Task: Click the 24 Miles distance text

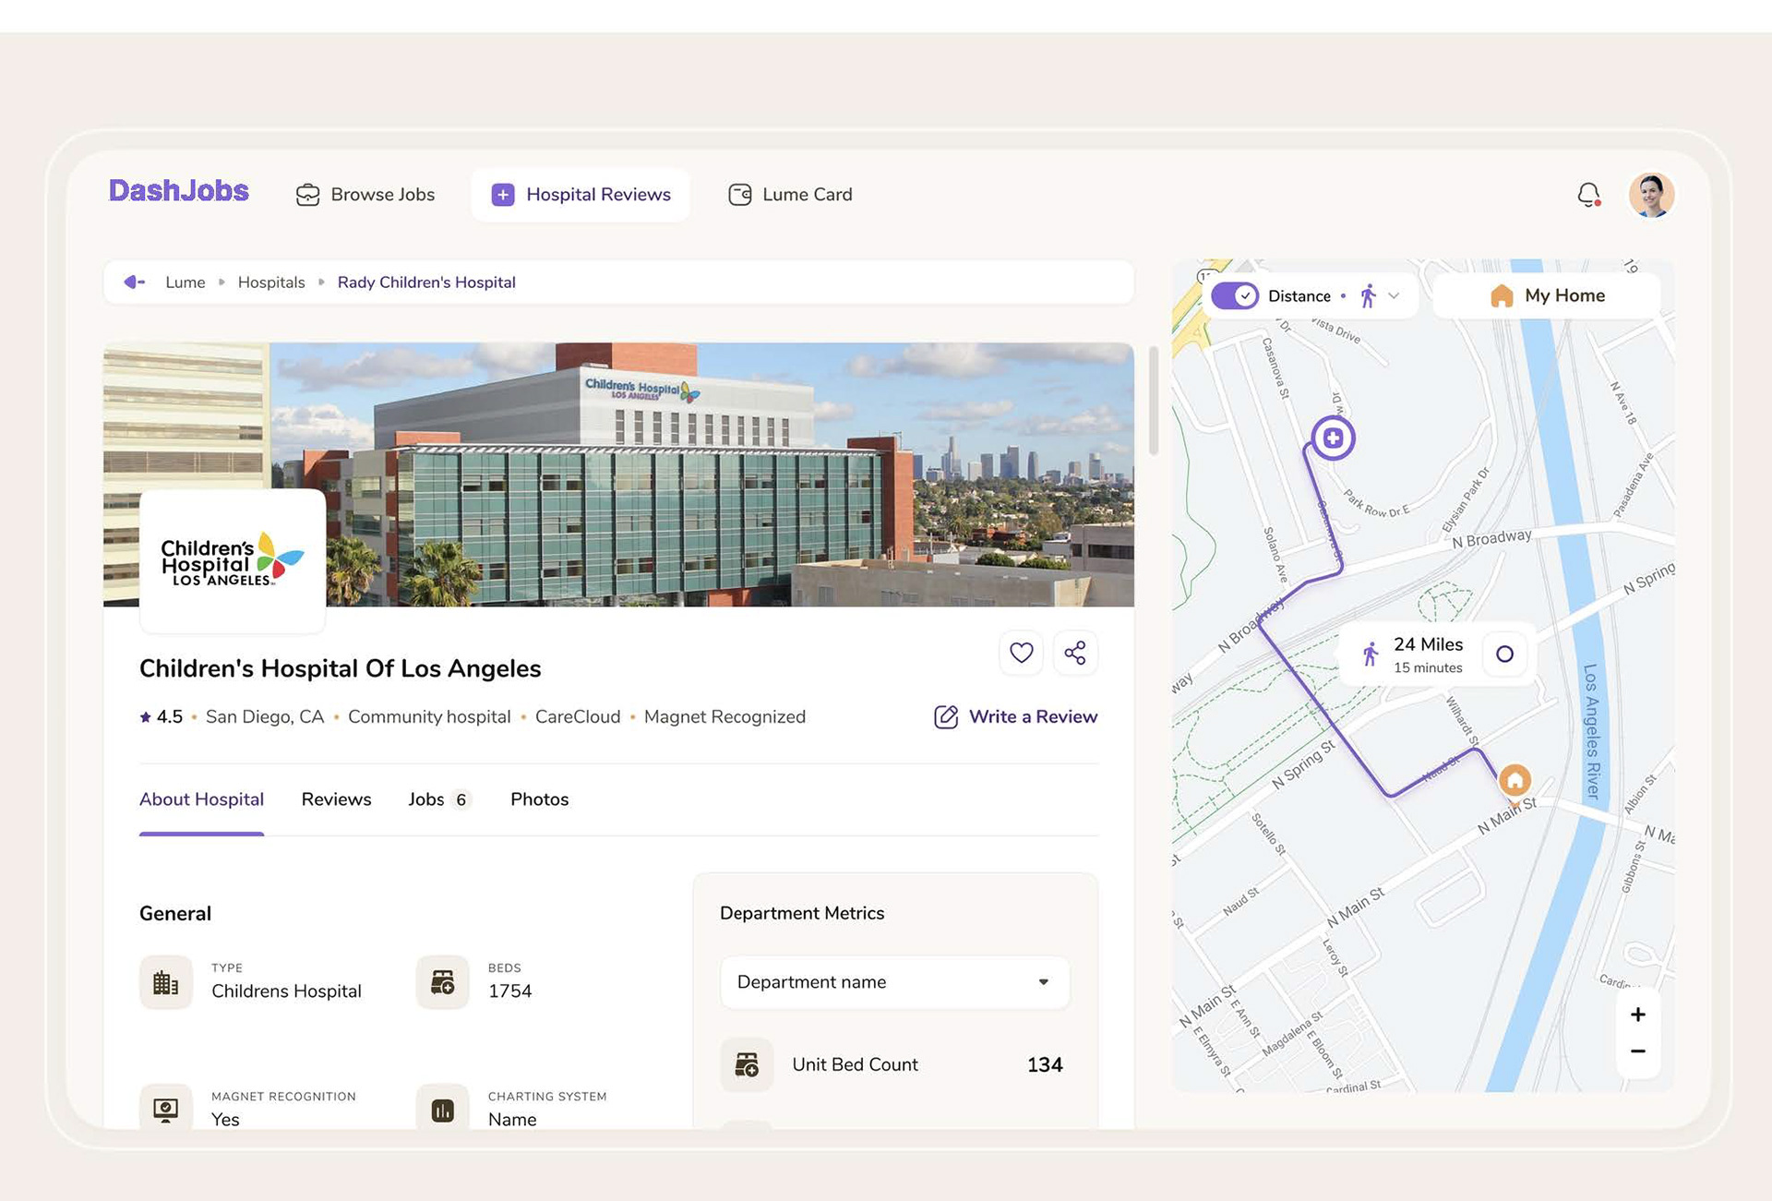Action: pyautogui.click(x=1429, y=644)
